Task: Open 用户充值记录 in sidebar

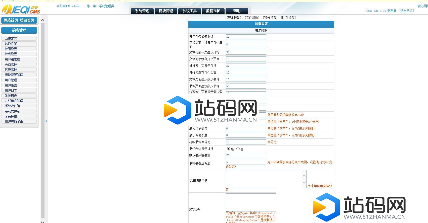Action: 19,121
